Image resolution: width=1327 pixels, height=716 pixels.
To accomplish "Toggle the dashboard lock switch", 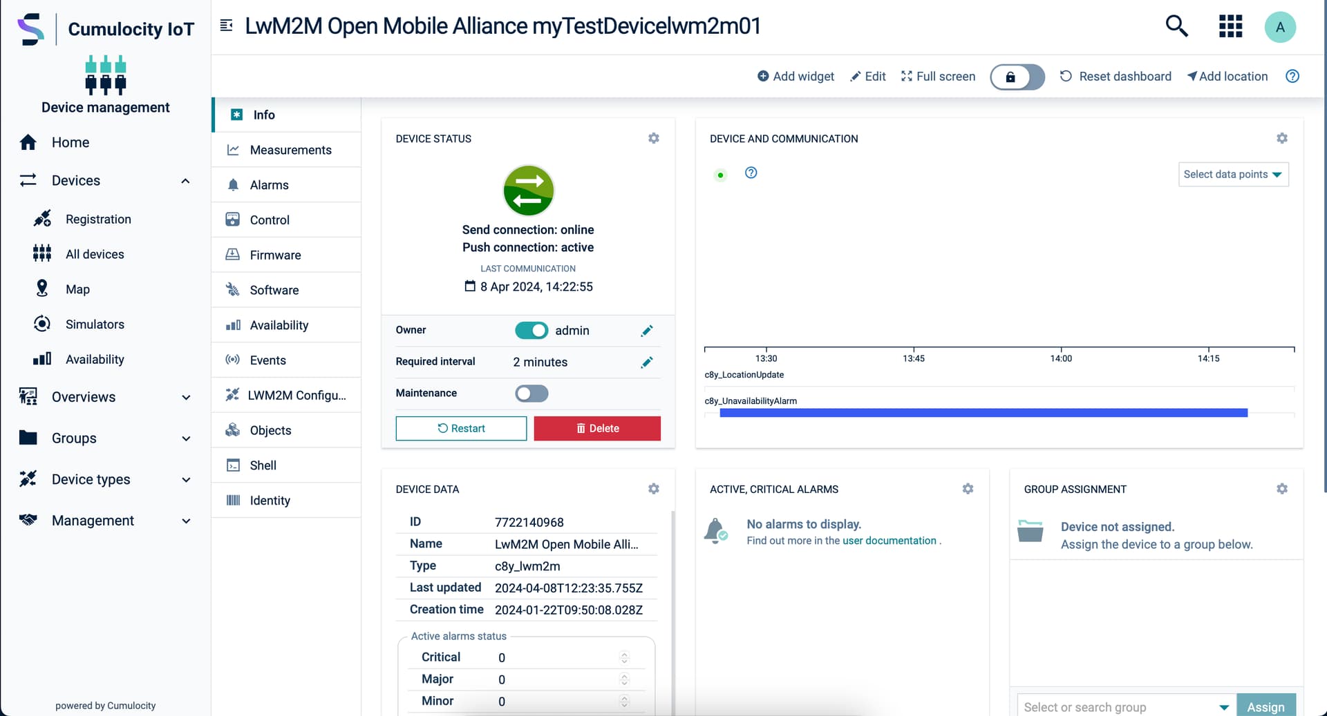I will click(x=1017, y=77).
